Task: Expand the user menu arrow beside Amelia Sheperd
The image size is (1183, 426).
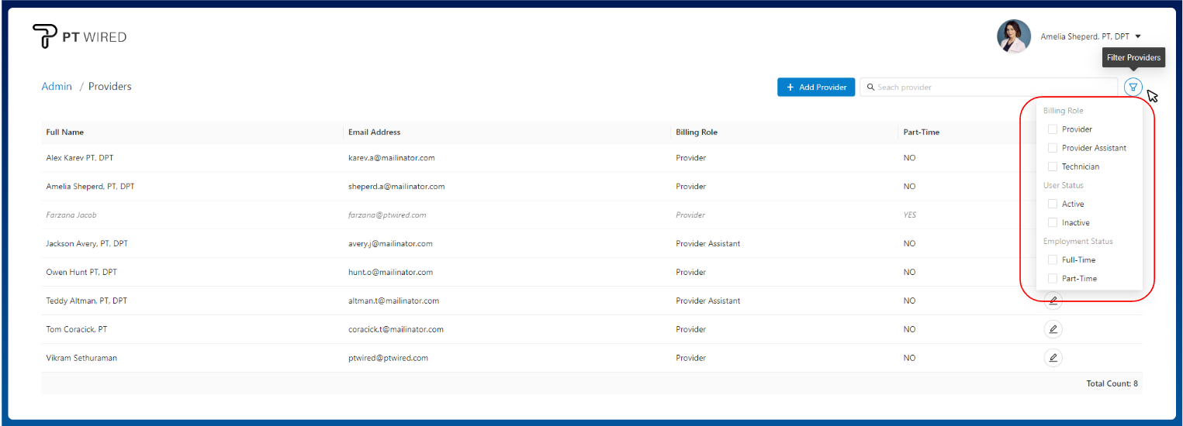Action: 1137,36
